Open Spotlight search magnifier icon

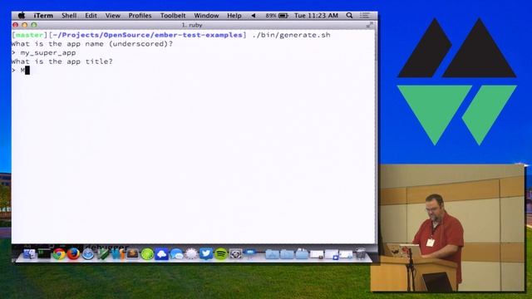(x=349, y=16)
